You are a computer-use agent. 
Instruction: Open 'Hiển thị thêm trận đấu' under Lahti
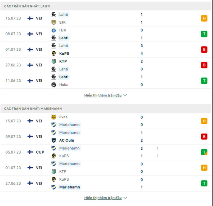[103, 95]
